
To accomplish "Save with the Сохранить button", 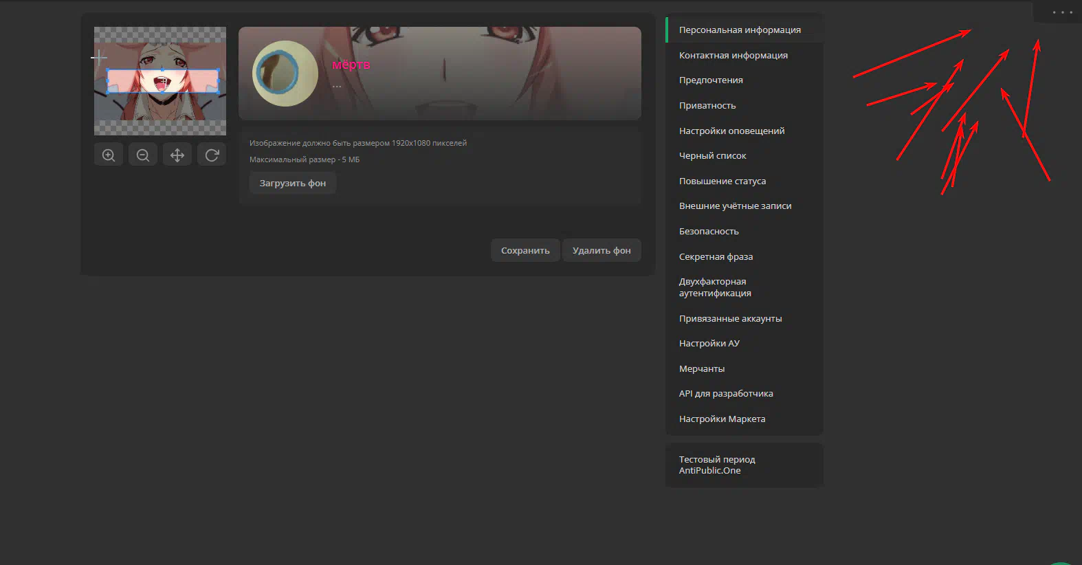I will 525,250.
